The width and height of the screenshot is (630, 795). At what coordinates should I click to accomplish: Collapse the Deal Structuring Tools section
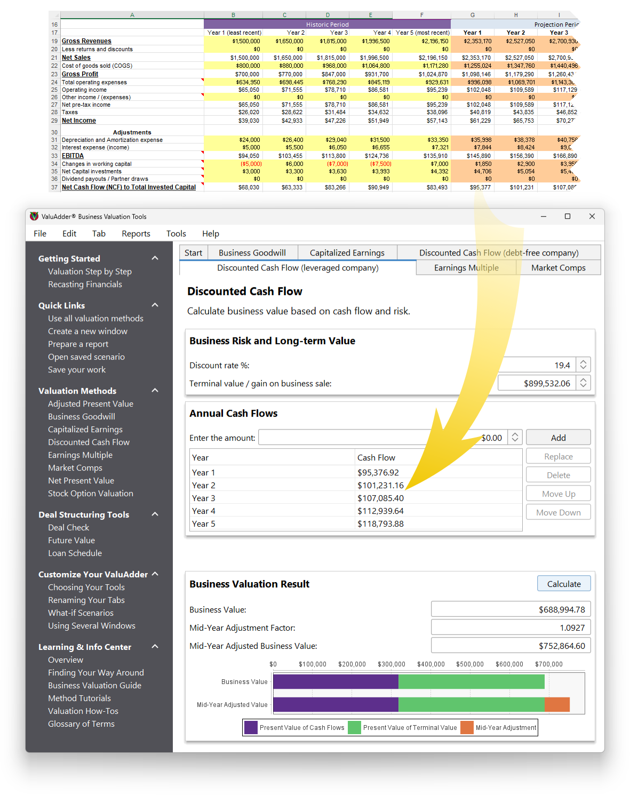[155, 514]
